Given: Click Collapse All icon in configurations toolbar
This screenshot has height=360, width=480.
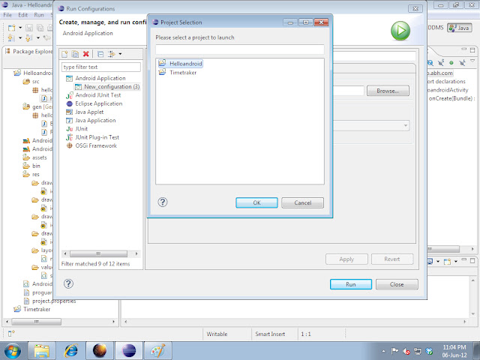Looking at the screenshot, I should tap(100, 54).
